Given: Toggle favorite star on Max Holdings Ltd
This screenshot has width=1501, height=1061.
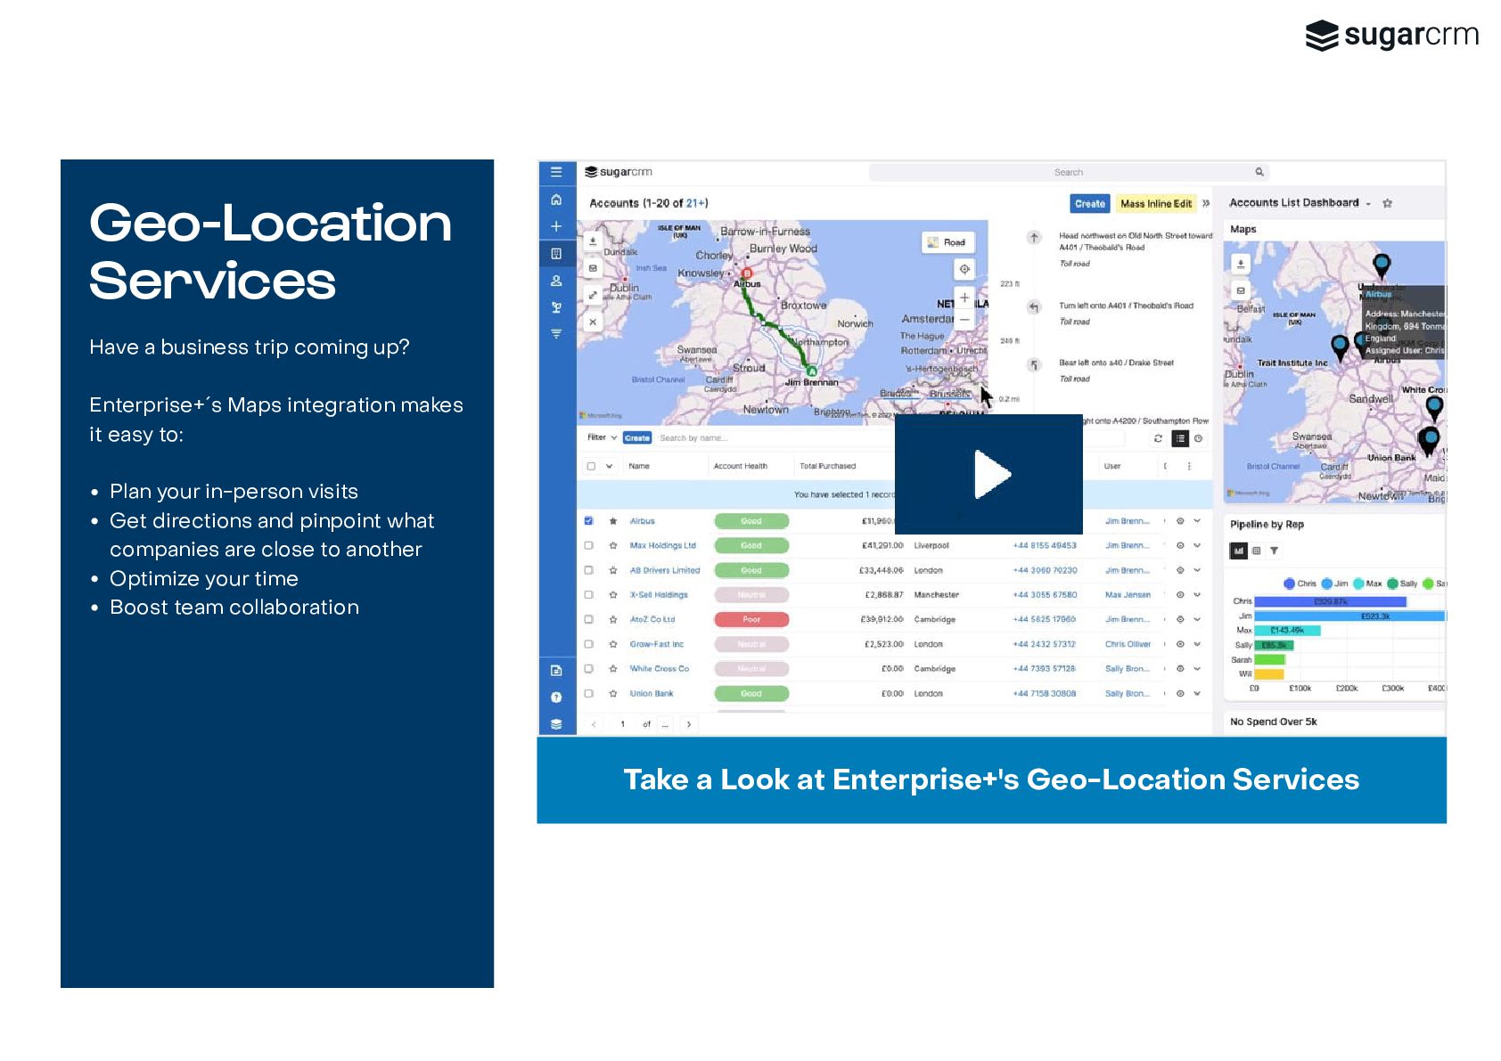Looking at the screenshot, I should (613, 545).
